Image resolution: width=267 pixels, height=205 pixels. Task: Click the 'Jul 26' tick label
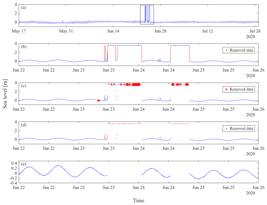[255, 31]
